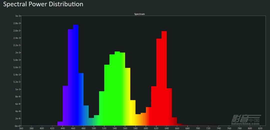Click the dark red bar between 650 and 660
Screen dimensions: 270x130
(174, 122)
